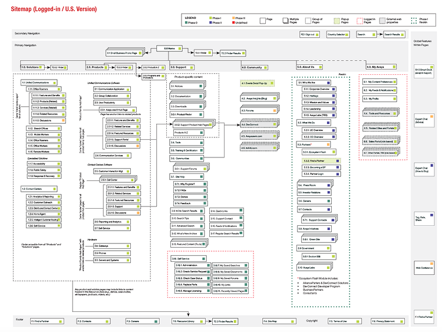
Task: Click the Group of Pages legend symbol
Action: tap(308, 21)
